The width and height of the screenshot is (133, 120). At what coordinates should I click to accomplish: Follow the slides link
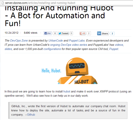[8, 49]
